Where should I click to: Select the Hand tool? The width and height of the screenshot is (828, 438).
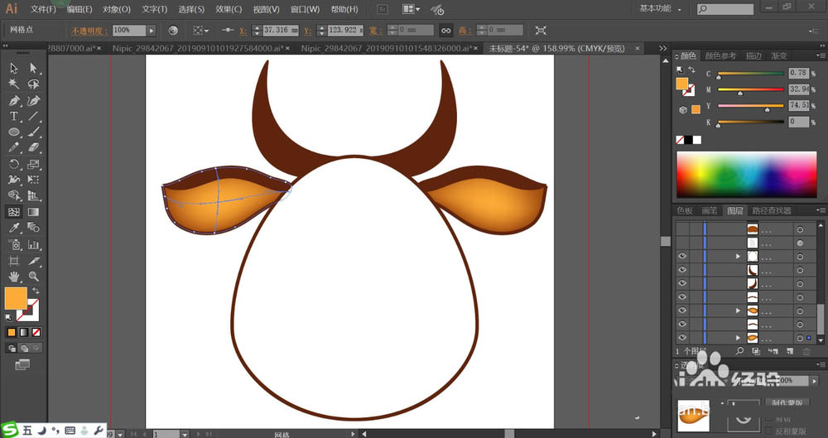(14, 276)
